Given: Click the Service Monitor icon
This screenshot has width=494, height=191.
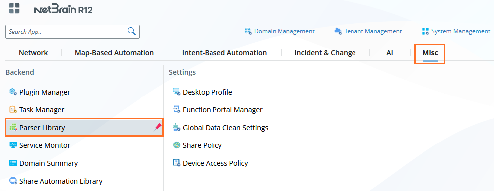Looking at the screenshot, I should pyautogui.click(x=13, y=145).
